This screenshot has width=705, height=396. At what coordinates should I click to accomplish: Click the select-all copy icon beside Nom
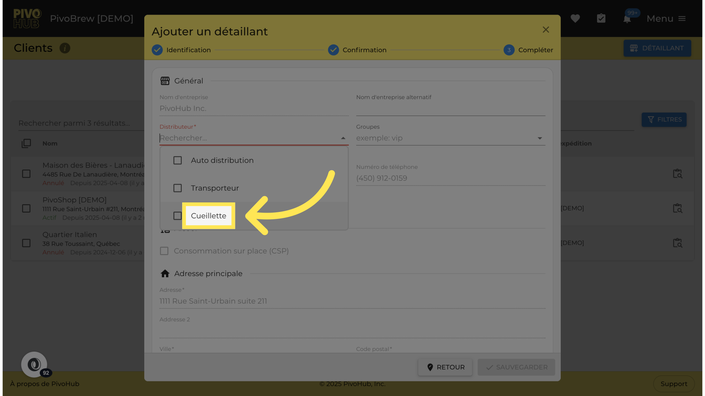[26, 143]
